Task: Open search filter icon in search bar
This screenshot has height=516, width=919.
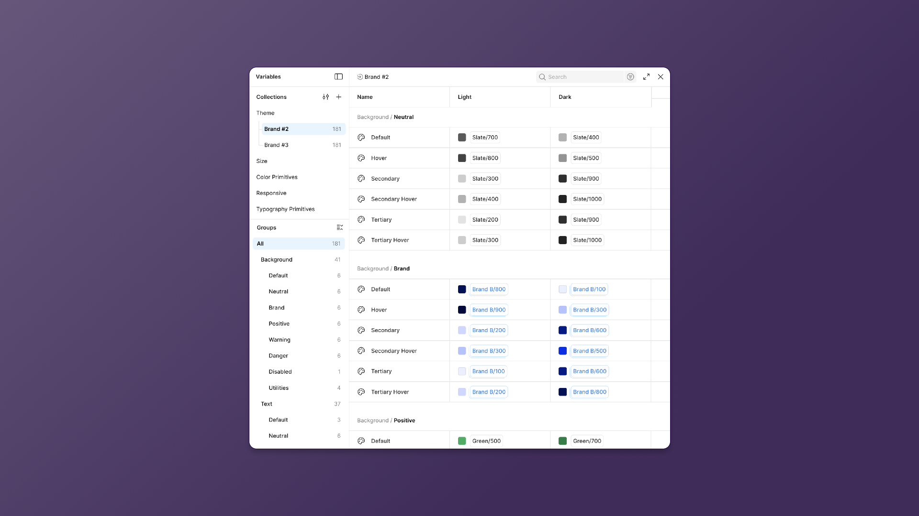Action: click(x=630, y=77)
